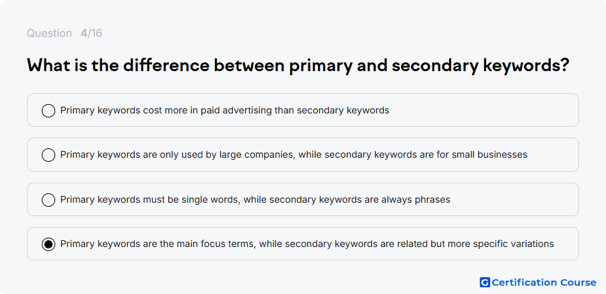Select the first answer option card
This screenshot has width=606, height=294.
point(302,110)
